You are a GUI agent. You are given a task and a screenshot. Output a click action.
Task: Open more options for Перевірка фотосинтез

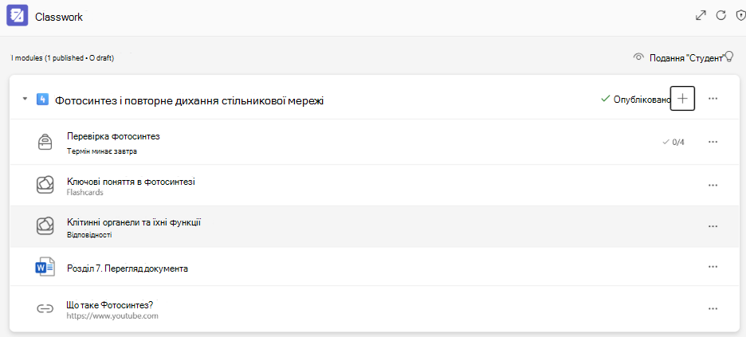point(713,142)
